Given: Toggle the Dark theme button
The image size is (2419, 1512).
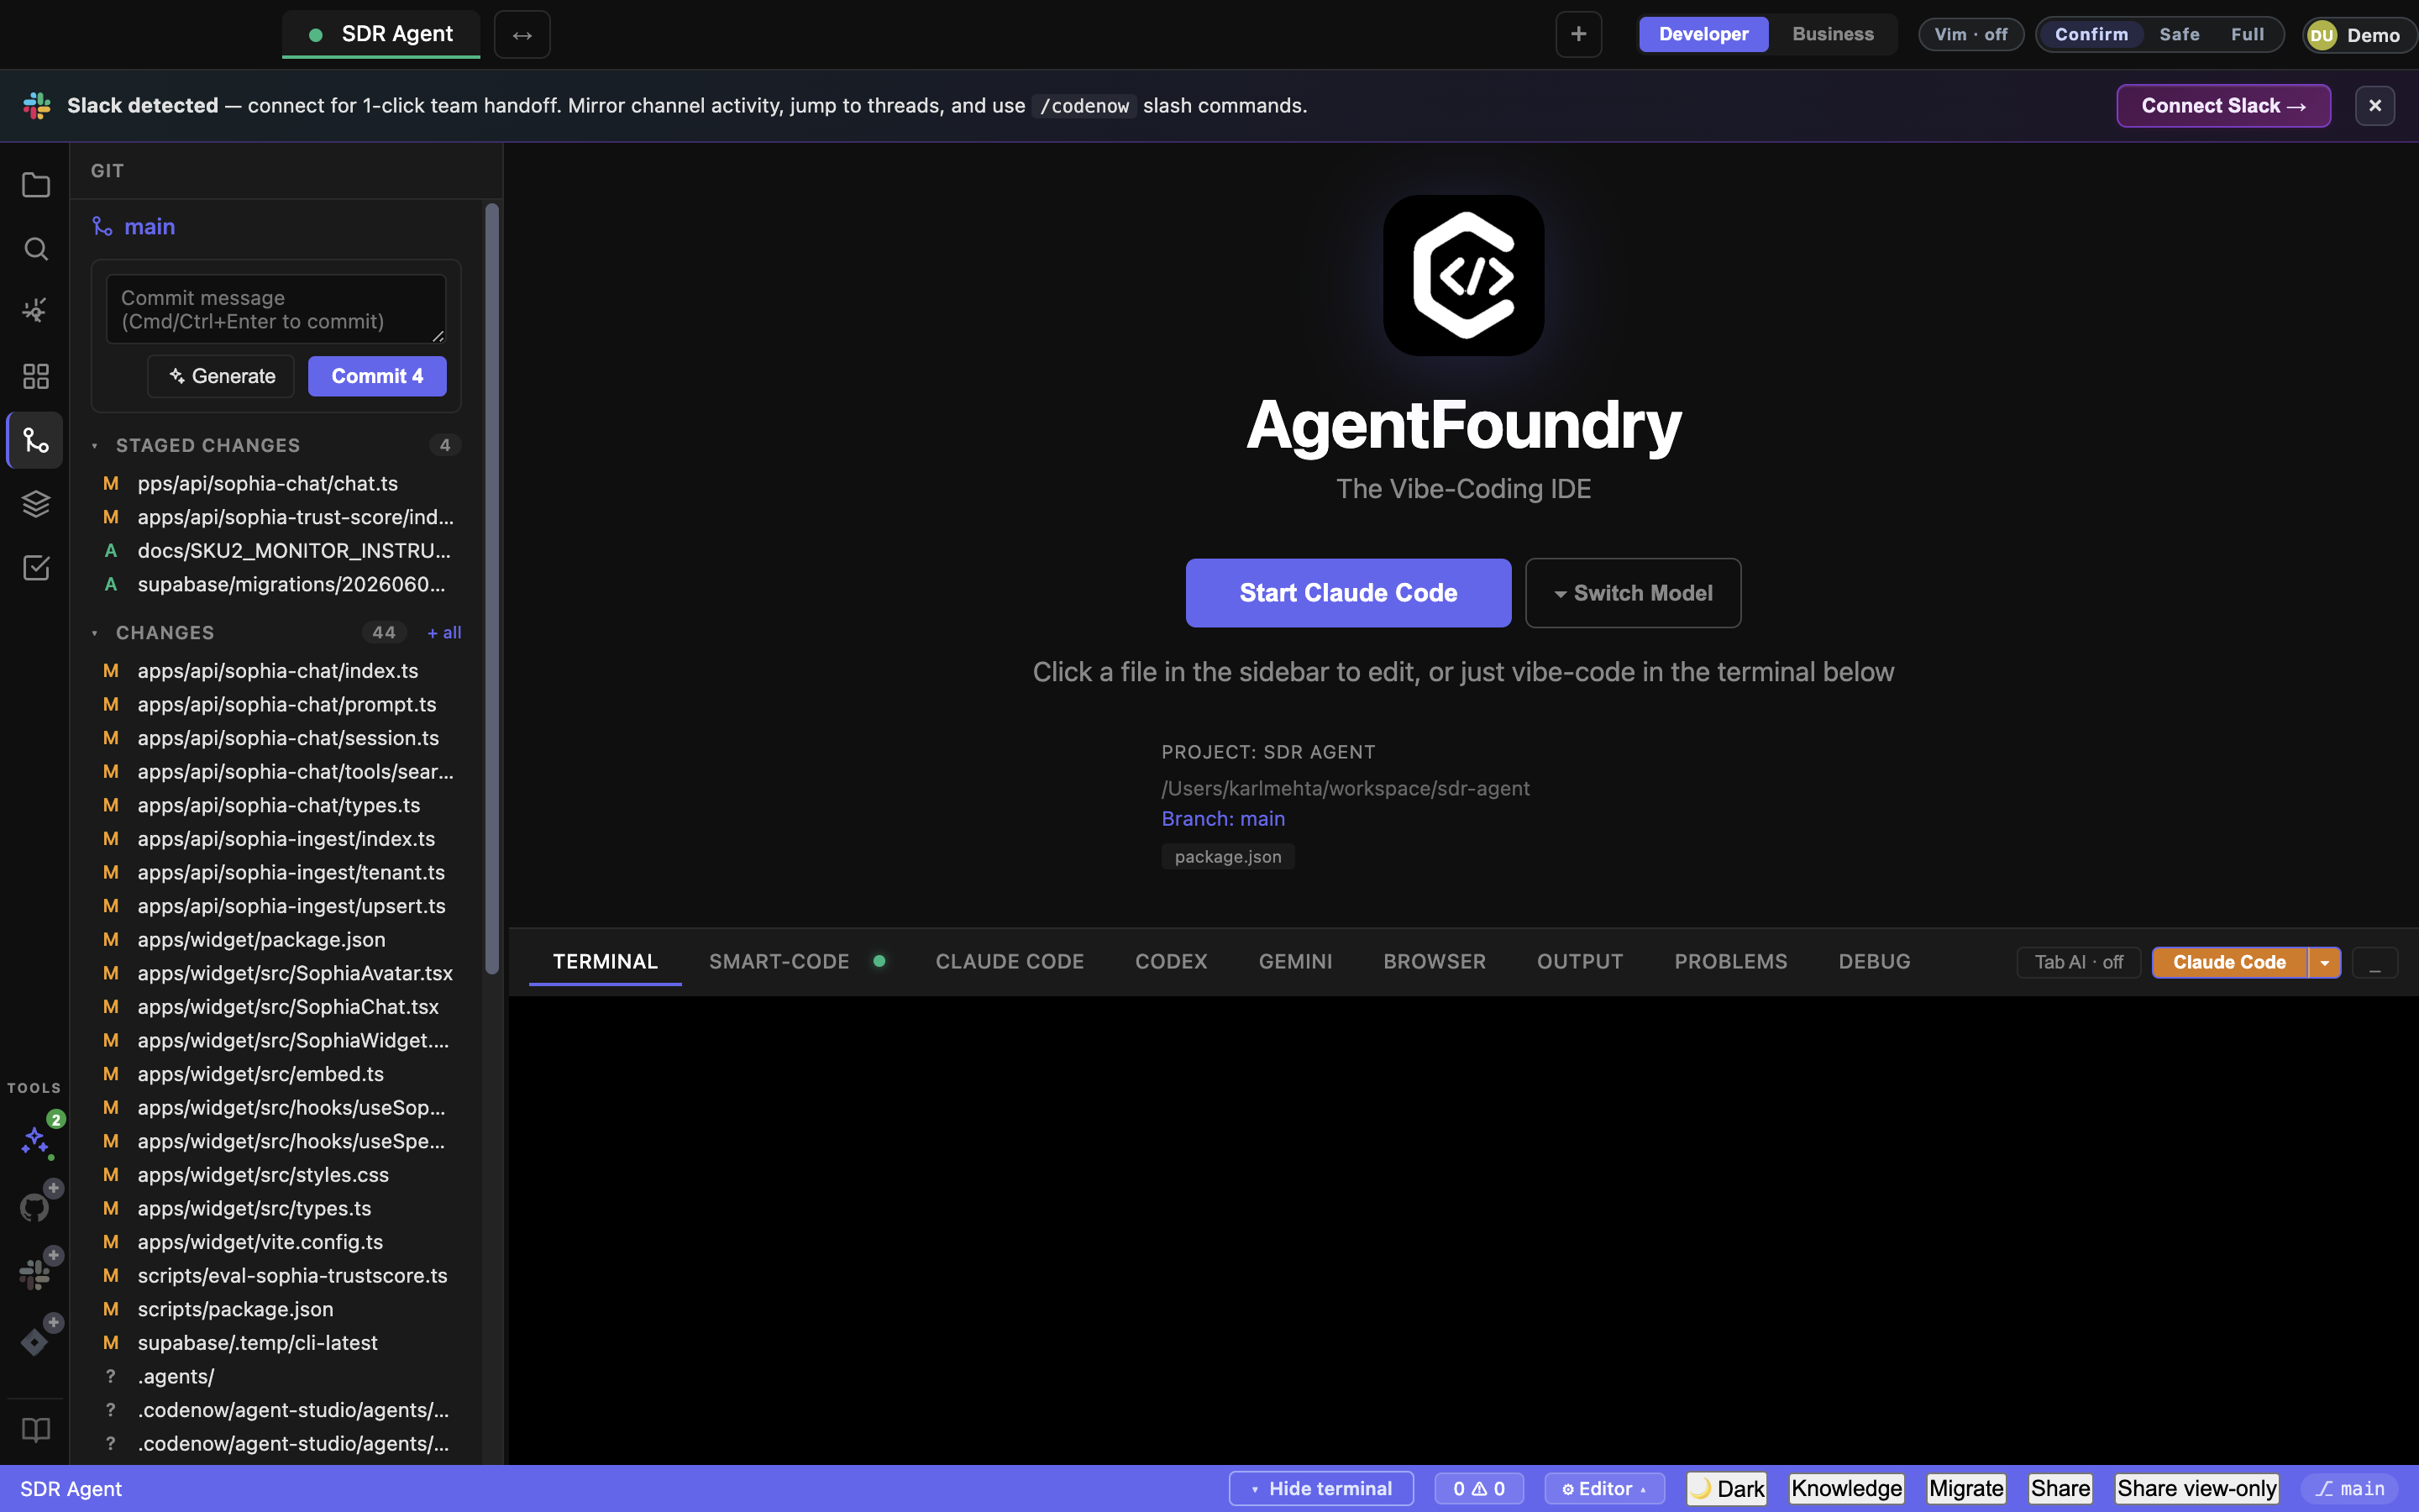Looking at the screenshot, I should click(1727, 1489).
